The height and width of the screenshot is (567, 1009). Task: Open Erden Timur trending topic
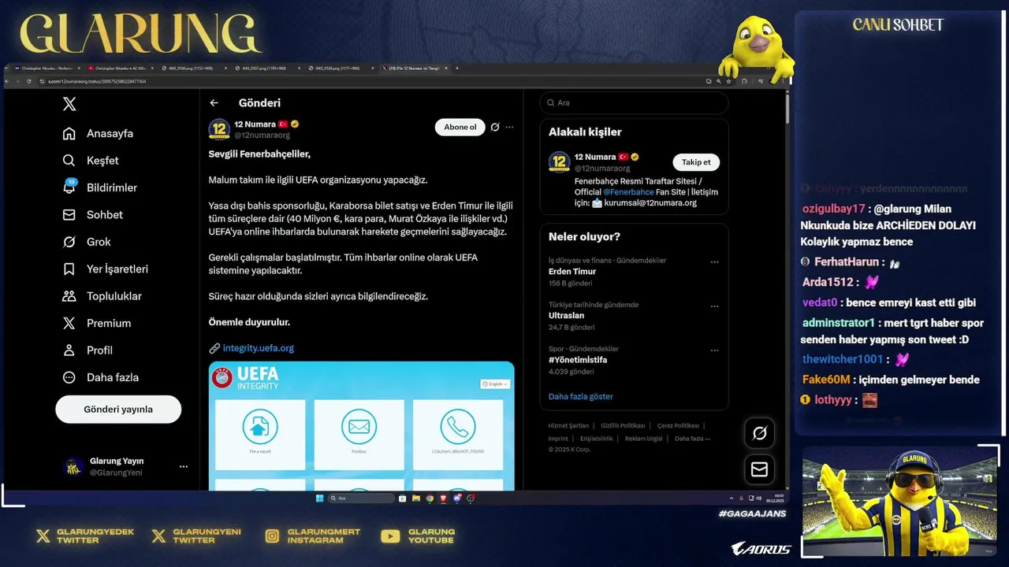click(572, 272)
